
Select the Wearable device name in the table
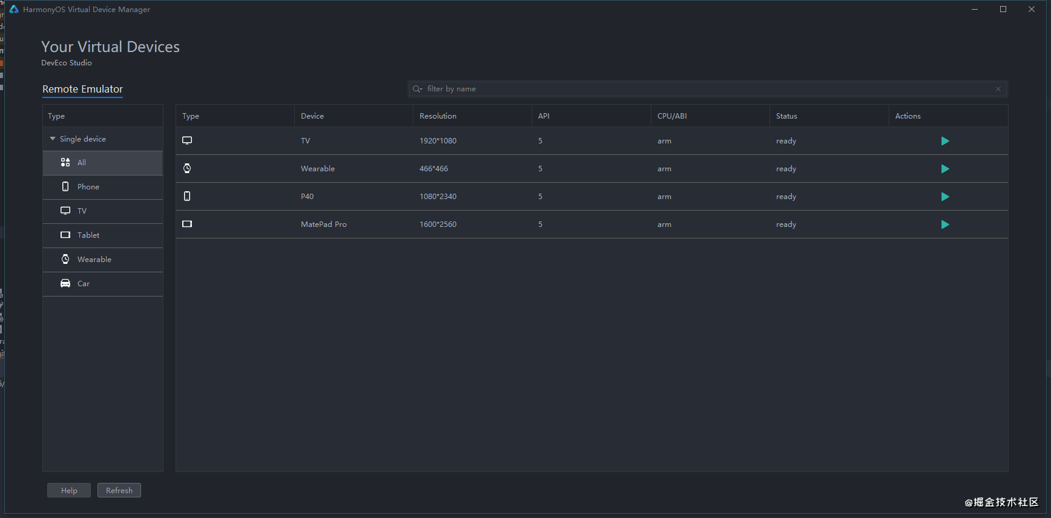tap(318, 169)
